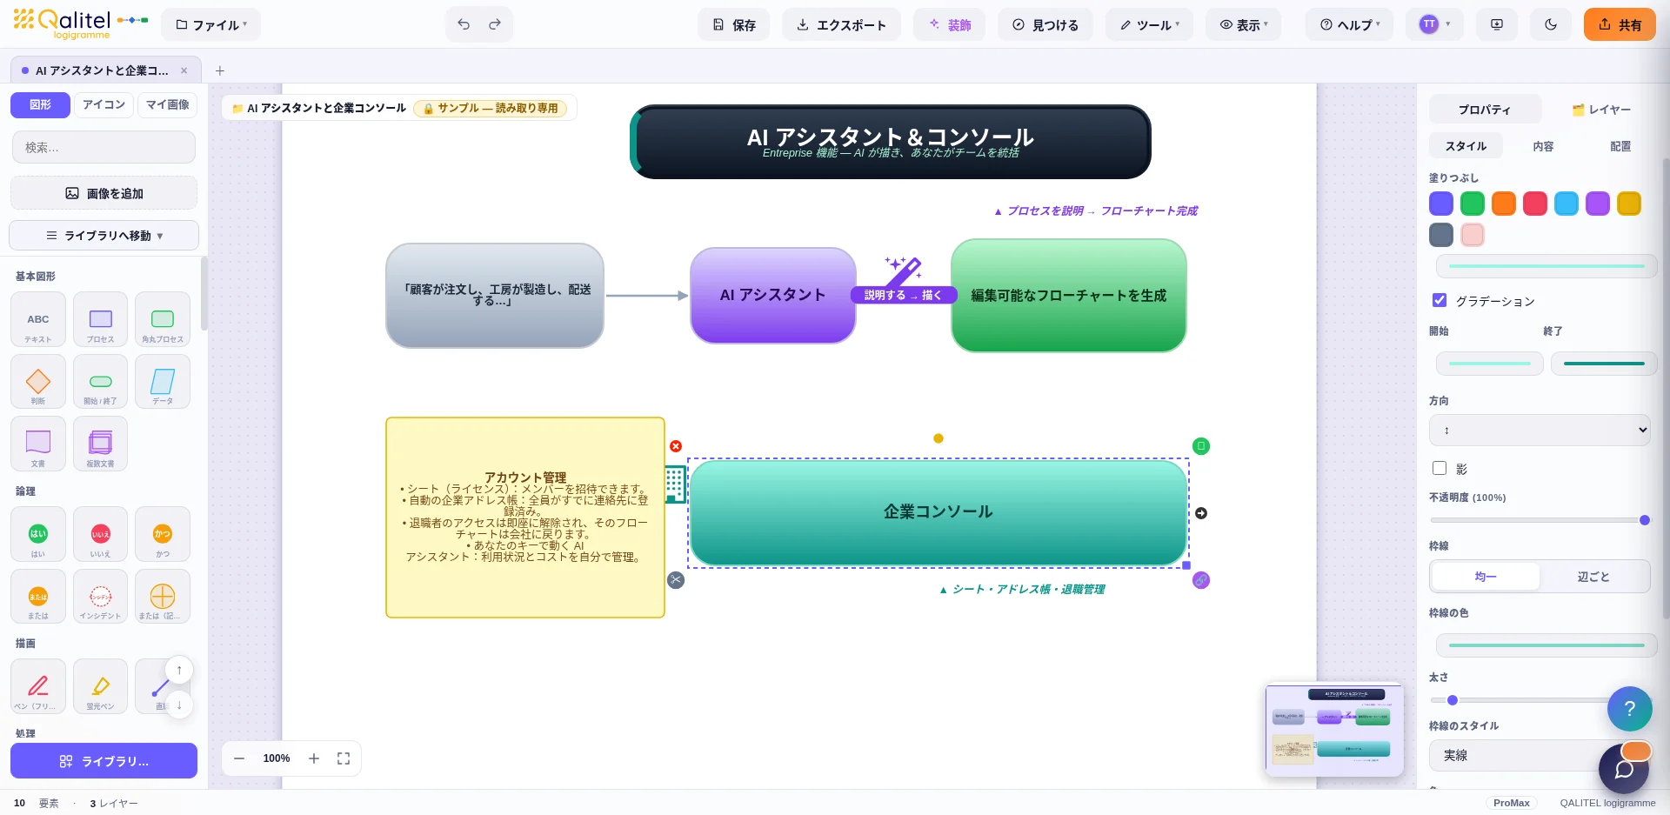Screen dimensions: 1670x815
Task: Select the ペン freehand drawing tool
Action: (38, 686)
